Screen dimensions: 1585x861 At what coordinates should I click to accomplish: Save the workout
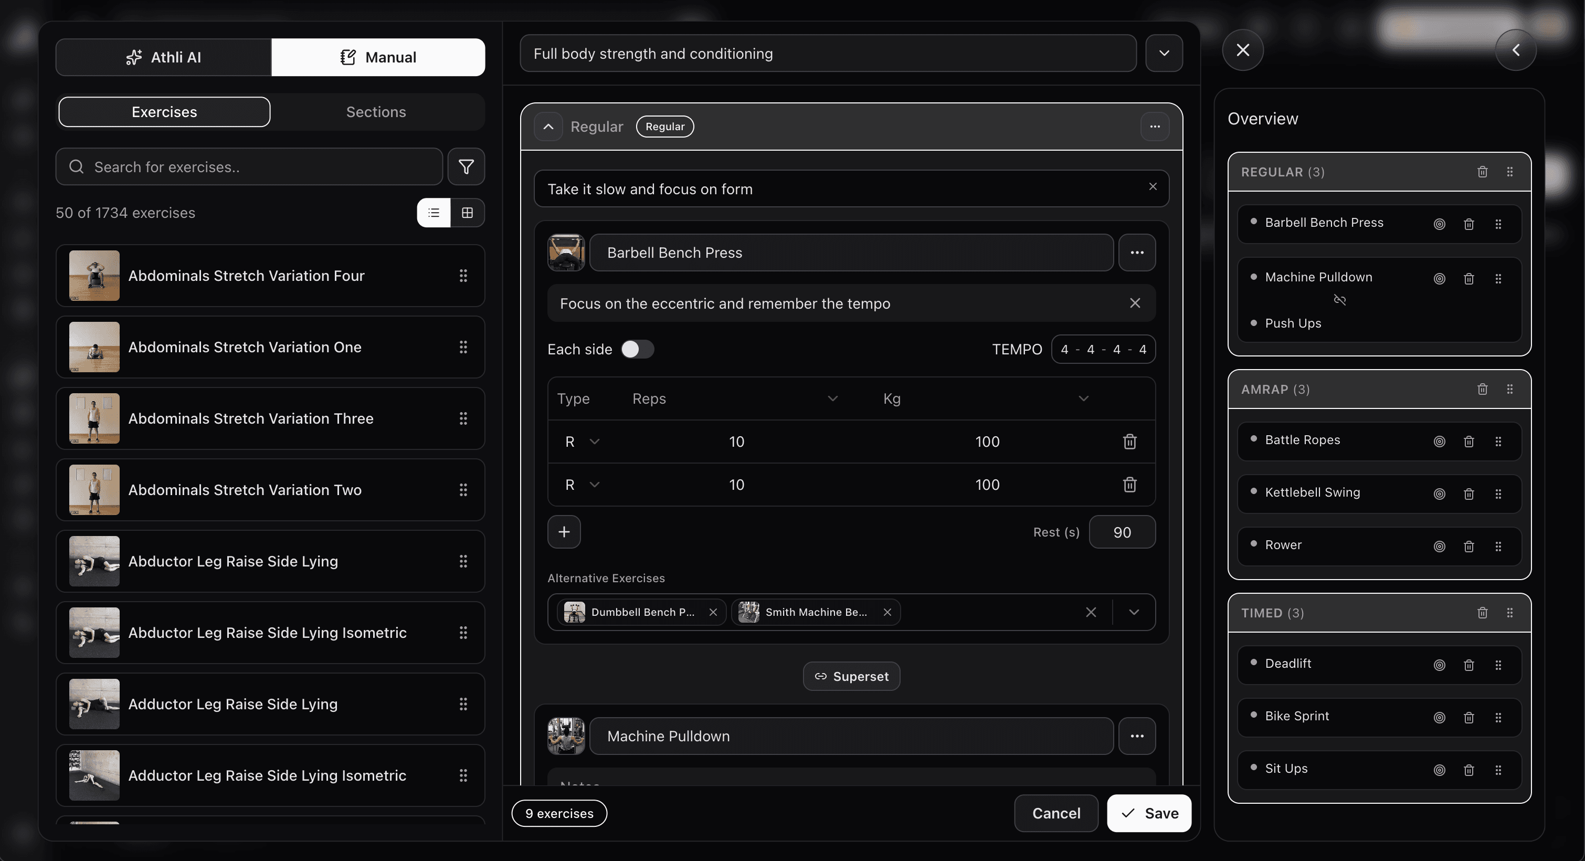[1149, 813]
